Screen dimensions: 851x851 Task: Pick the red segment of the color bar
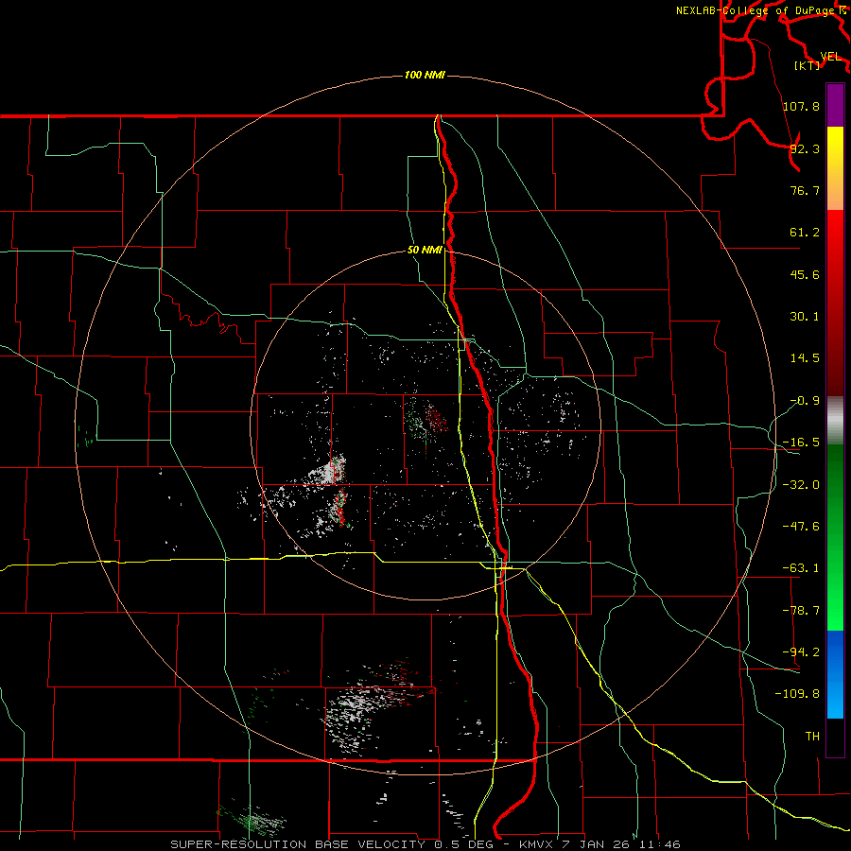click(x=835, y=303)
